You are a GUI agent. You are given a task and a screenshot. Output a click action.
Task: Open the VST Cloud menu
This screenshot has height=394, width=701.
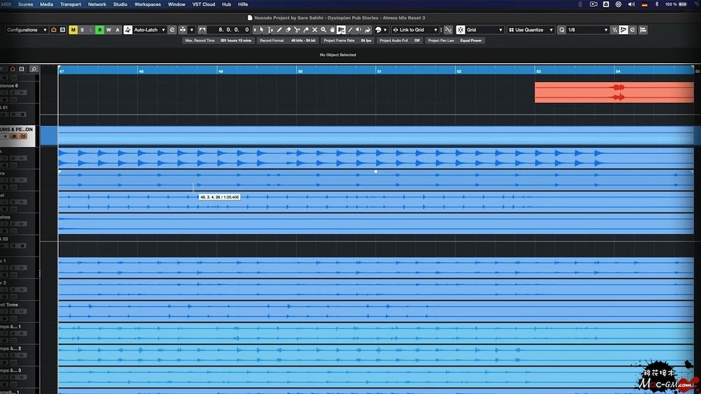point(203,4)
